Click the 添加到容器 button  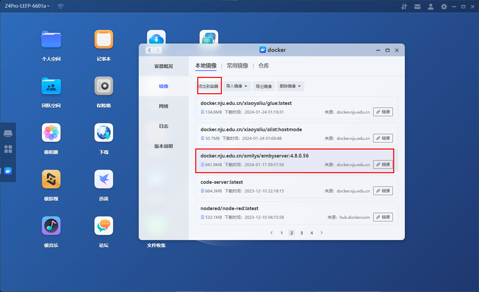coord(209,86)
